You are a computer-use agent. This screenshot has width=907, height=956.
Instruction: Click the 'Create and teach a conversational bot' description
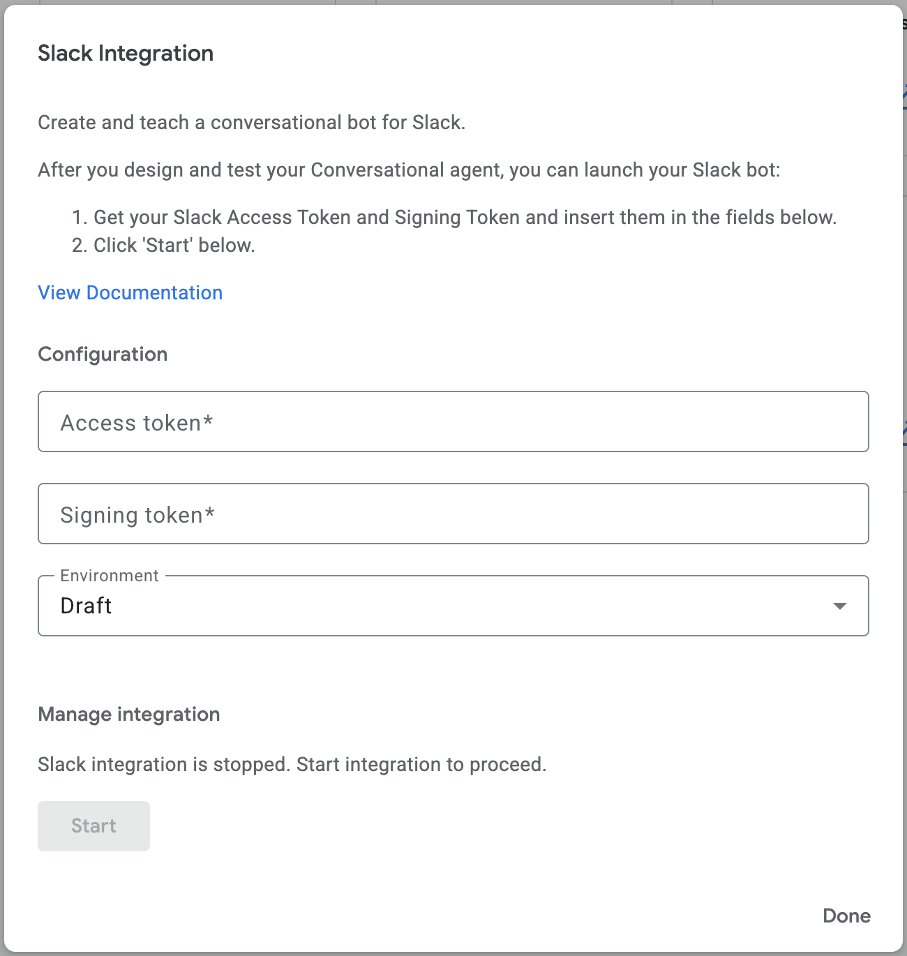click(x=251, y=122)
